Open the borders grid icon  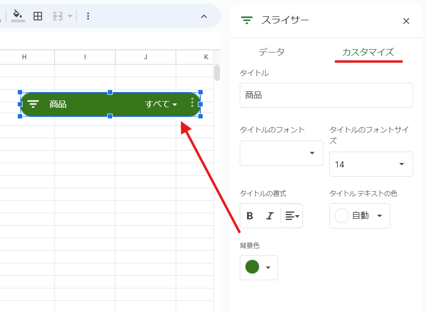tap(38, 16)
